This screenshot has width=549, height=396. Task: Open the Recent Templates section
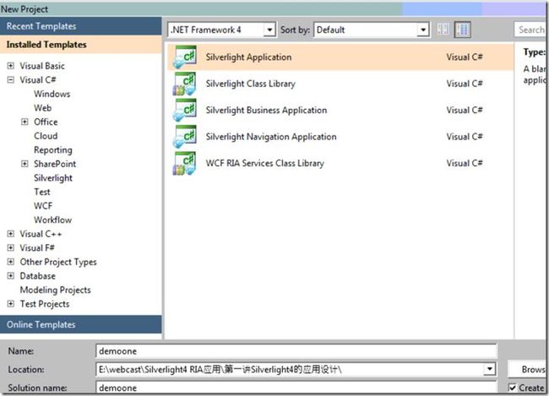(x=81, y=26)
